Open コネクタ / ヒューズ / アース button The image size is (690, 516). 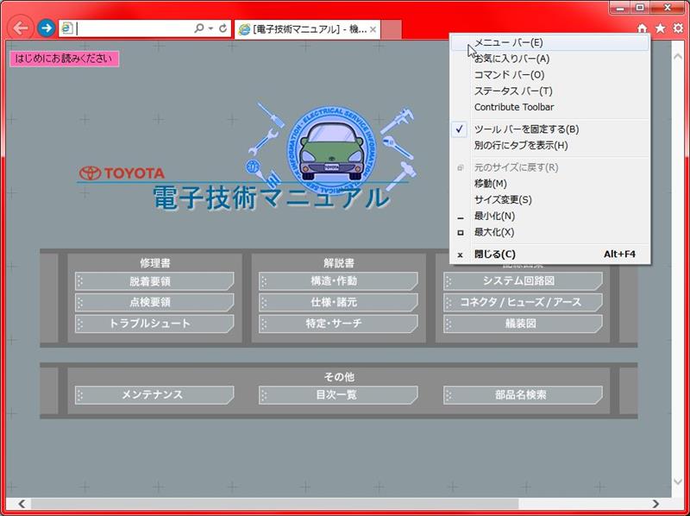[523, 303]
